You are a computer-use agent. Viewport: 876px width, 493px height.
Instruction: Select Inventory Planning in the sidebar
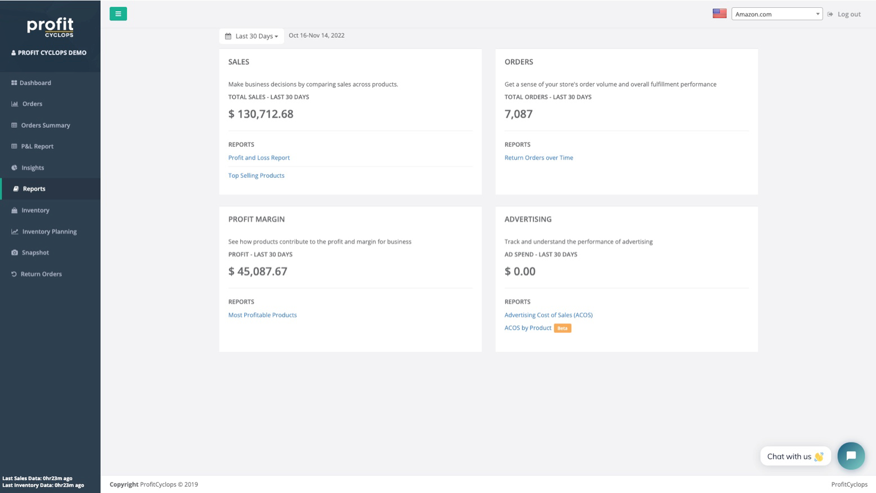(x=50, y=232)
